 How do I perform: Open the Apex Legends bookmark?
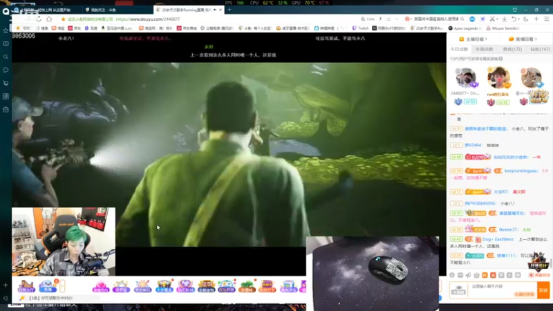pos(465,28)
